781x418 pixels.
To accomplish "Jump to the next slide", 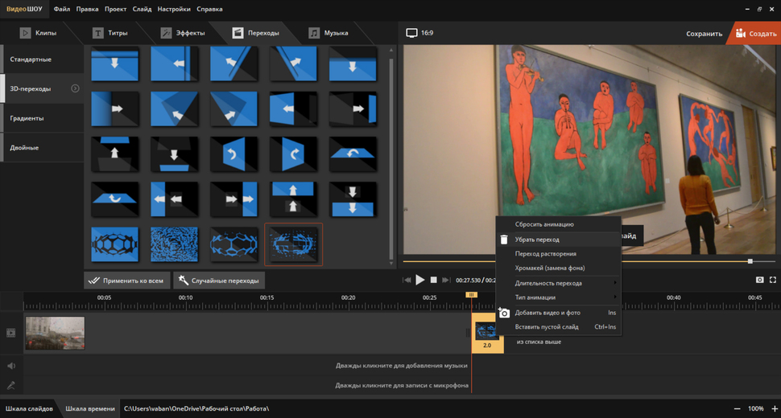I will coord(446,280).
